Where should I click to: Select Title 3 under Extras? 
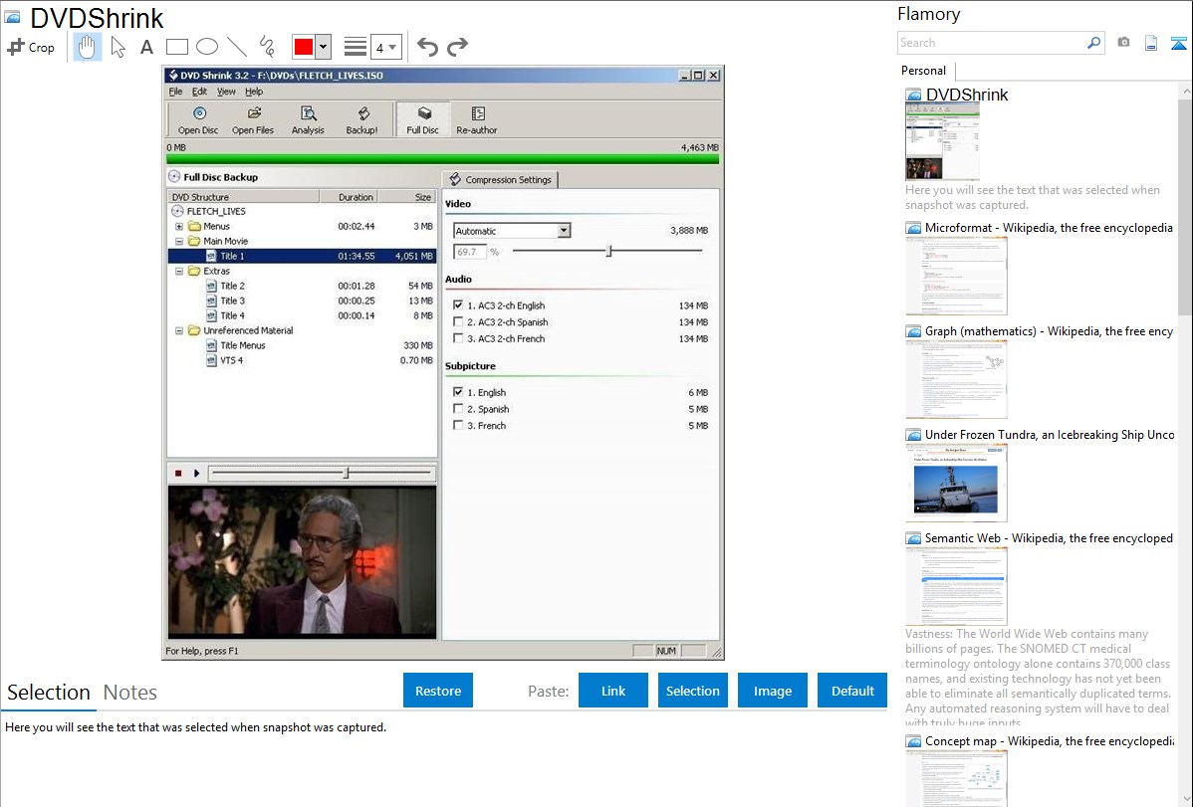coord(302,301)
